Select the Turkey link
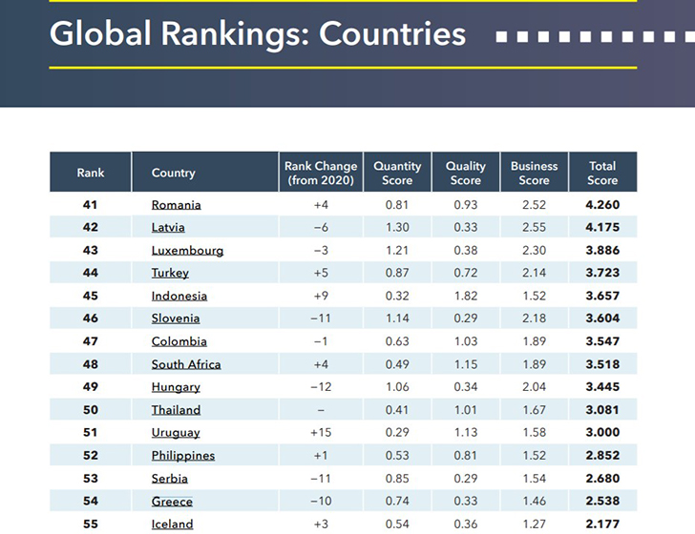Image resolution: width=695 pixels, height=534 pixels. point(170,273)
